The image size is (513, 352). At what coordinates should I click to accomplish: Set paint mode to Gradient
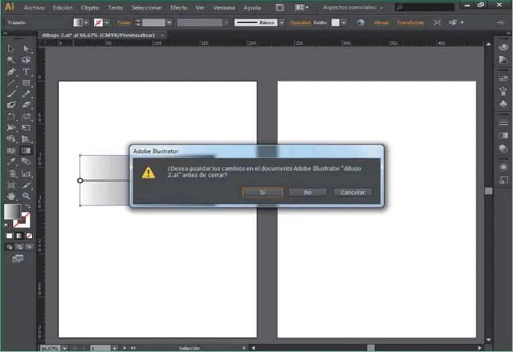(x=20, y=236)
